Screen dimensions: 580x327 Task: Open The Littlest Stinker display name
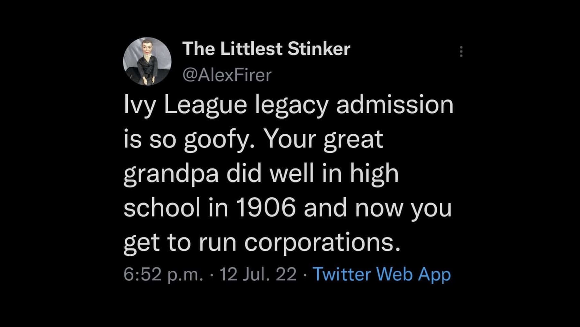coord(266,49)
